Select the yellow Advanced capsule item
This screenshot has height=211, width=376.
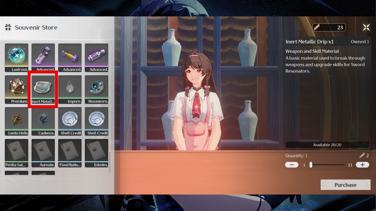click(70, 57)
